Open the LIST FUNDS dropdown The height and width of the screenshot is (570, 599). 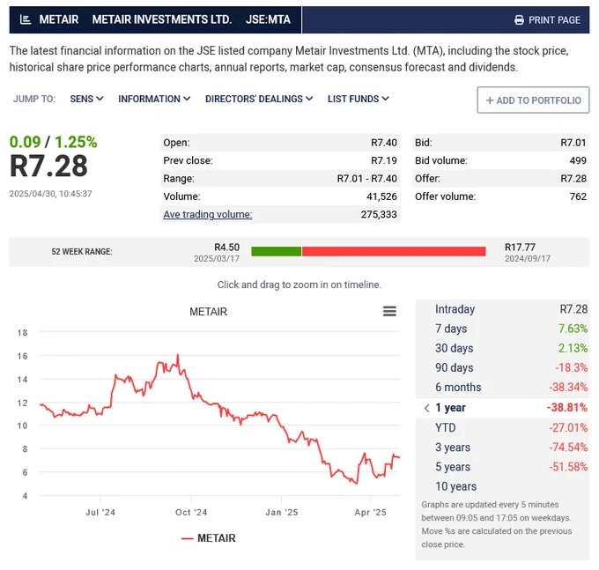pos(359,99)
